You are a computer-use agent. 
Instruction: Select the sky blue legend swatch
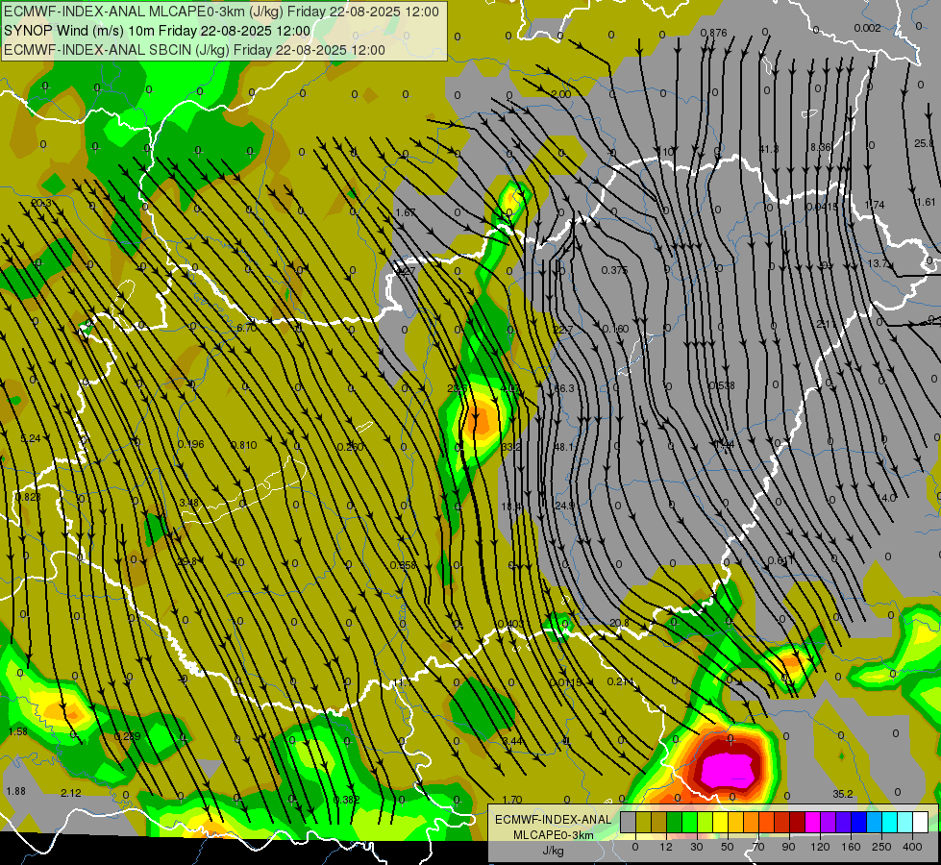tap(875, 822)
